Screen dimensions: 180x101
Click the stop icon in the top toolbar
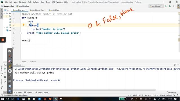174,6
